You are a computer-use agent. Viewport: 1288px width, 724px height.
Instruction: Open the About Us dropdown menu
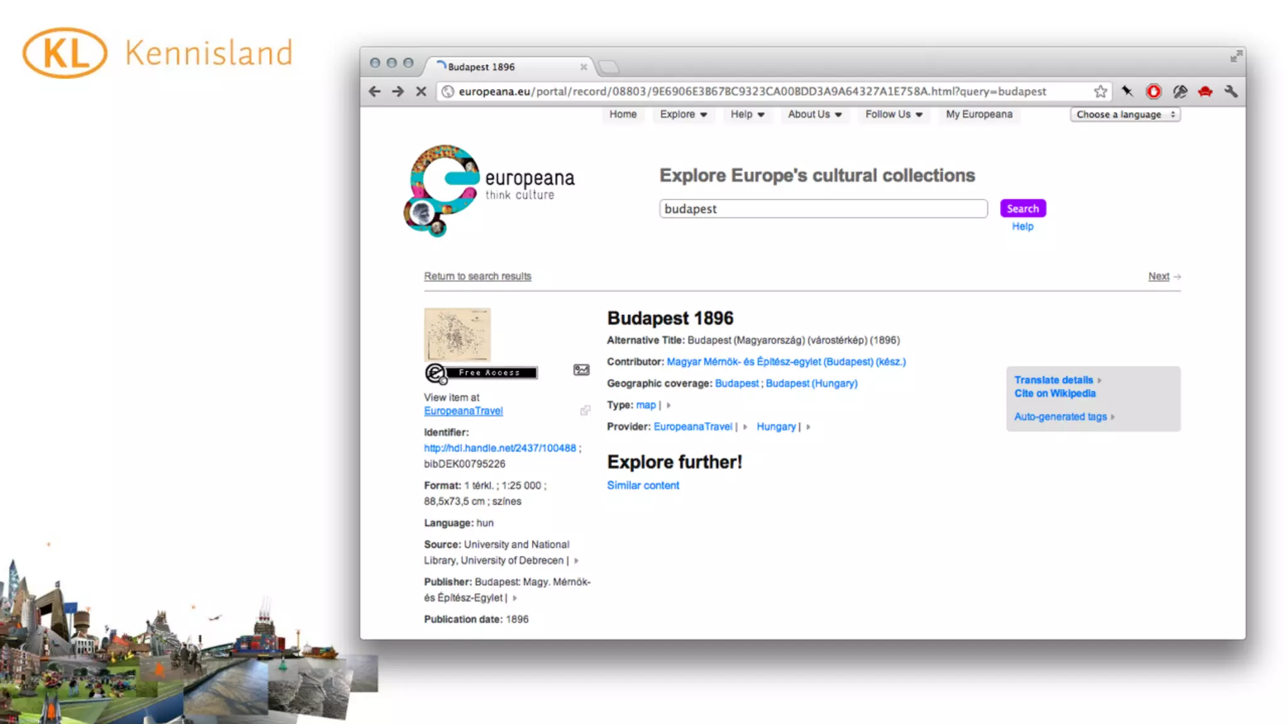(814, 114)
